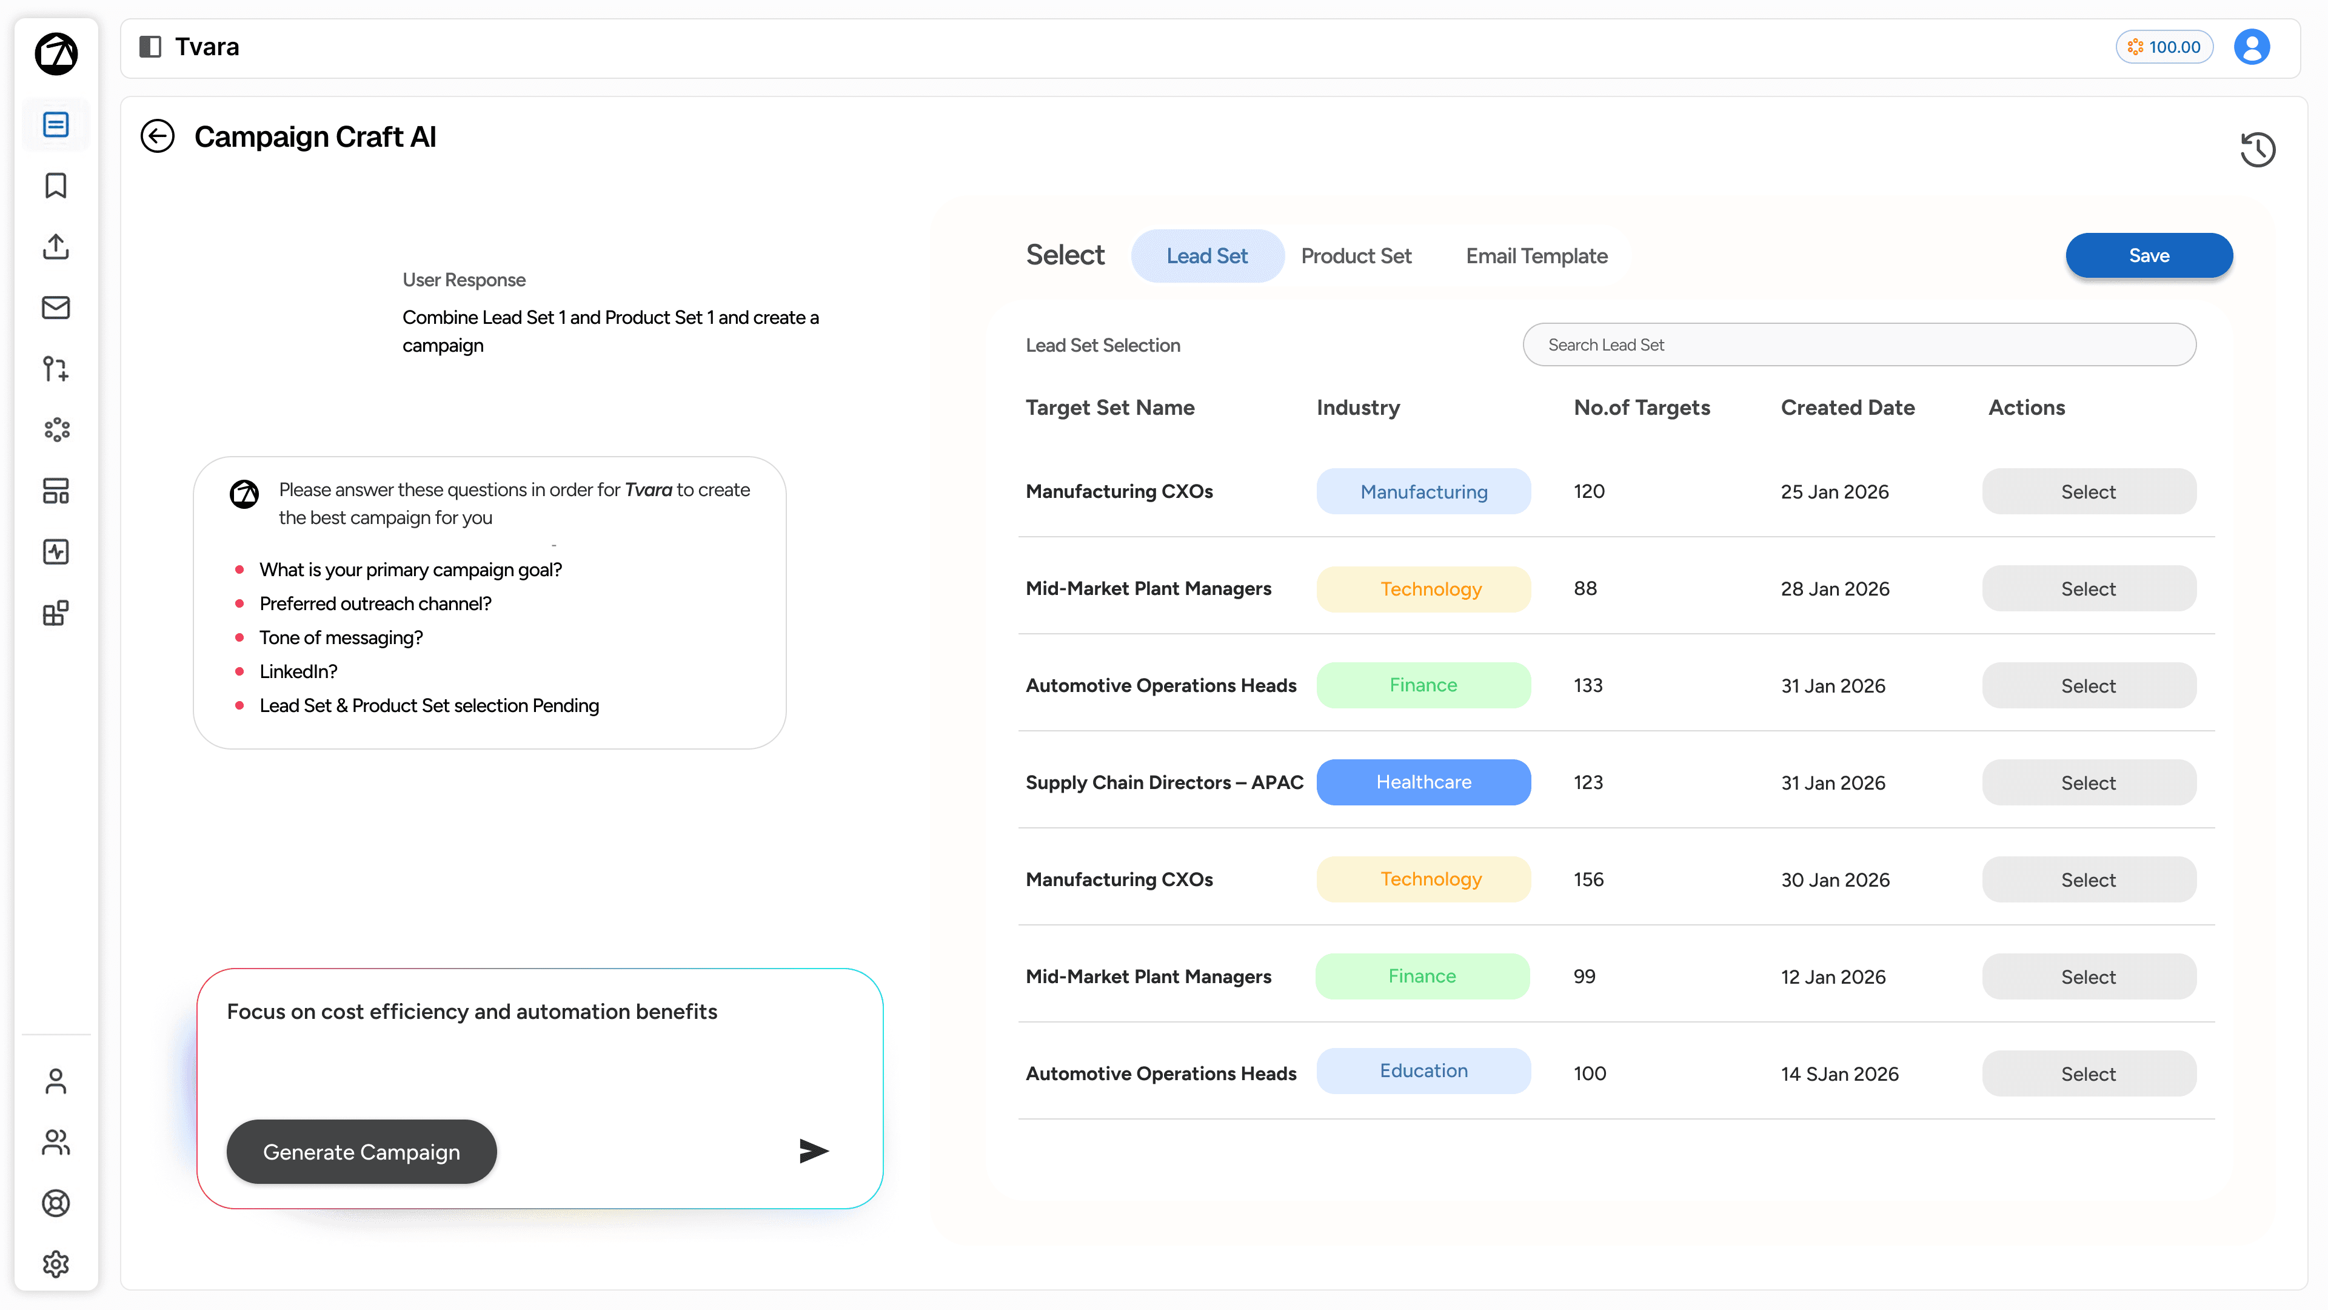Click the Healthcare industry tag
Viewport: 2328px width, 1310px height.
tap(1423, 782)
